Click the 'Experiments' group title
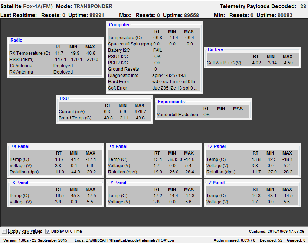This screenshot has width=308, height=243. 171,102
